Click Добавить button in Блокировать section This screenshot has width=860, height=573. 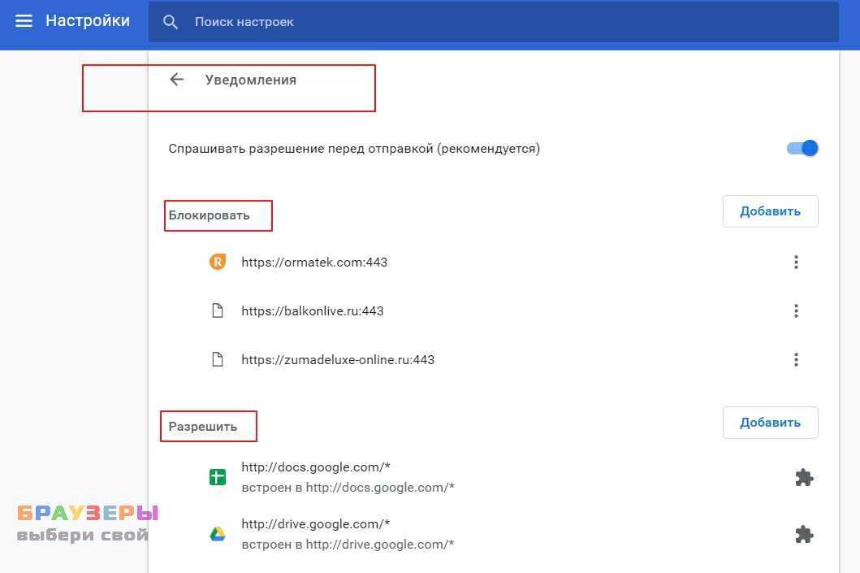[x=770, y=211]
